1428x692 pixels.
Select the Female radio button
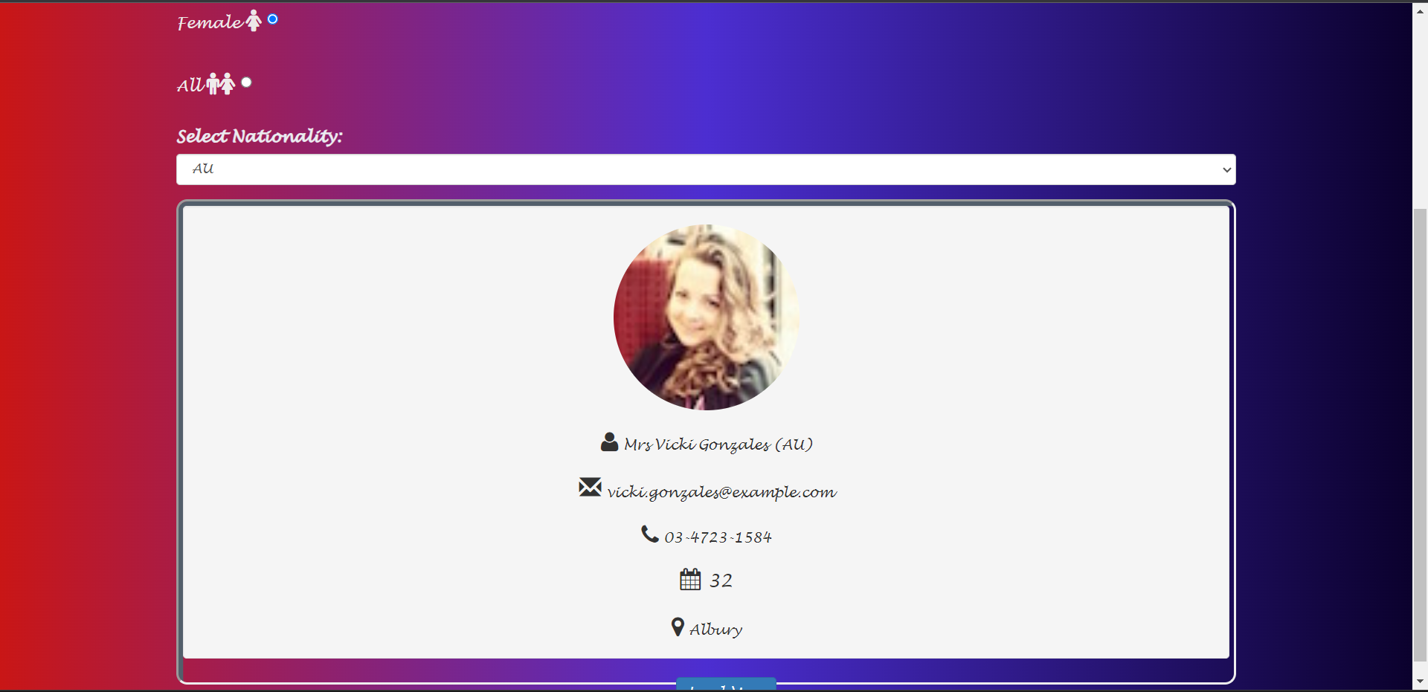click(x=273, y=19)
